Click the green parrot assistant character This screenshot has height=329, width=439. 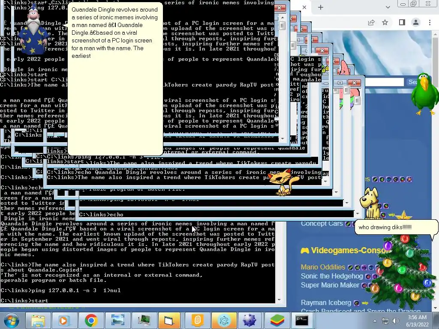[425, 94]
